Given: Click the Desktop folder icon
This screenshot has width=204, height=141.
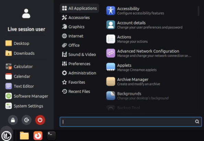Looking at the screenshot, I should (9, 43).
